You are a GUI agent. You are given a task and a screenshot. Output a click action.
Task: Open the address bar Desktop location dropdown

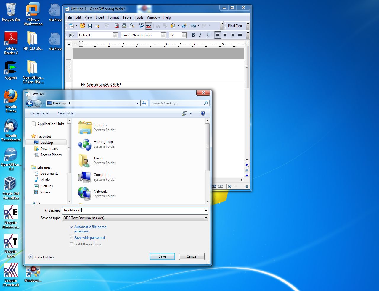137,103
